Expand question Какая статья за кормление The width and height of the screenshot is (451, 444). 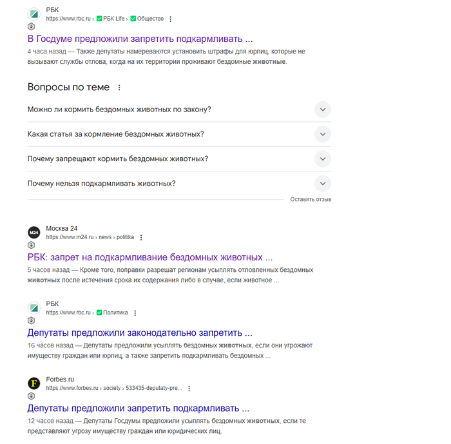pos(323,134)
